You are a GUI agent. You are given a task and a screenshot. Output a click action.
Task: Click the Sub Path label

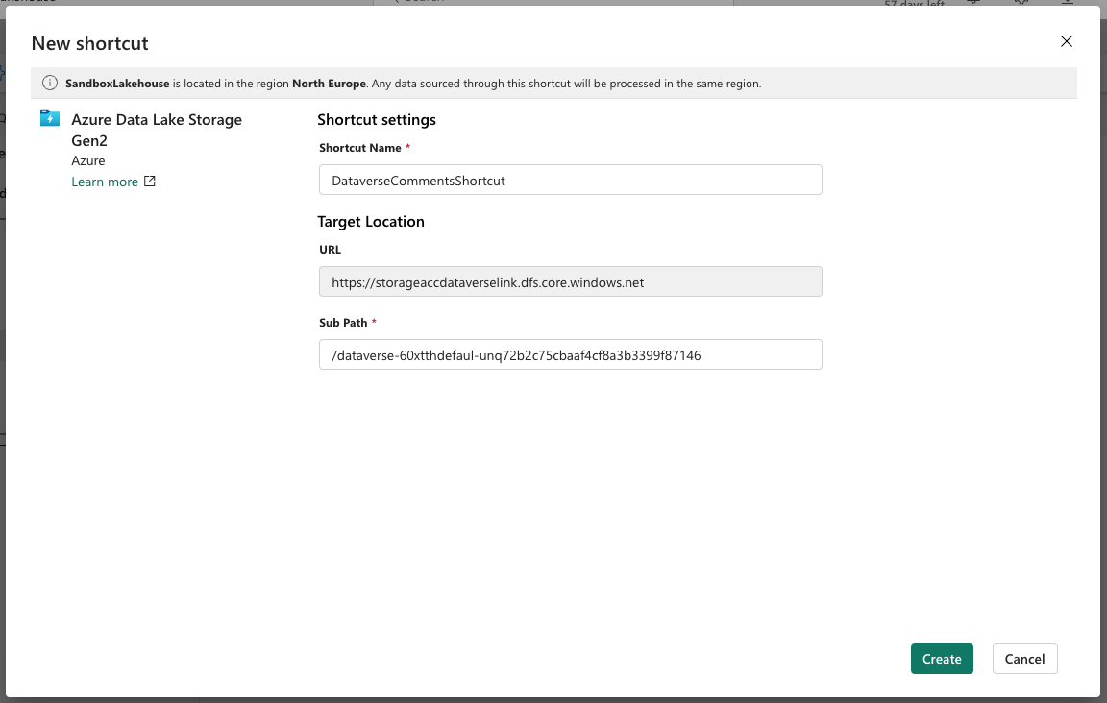343,323
